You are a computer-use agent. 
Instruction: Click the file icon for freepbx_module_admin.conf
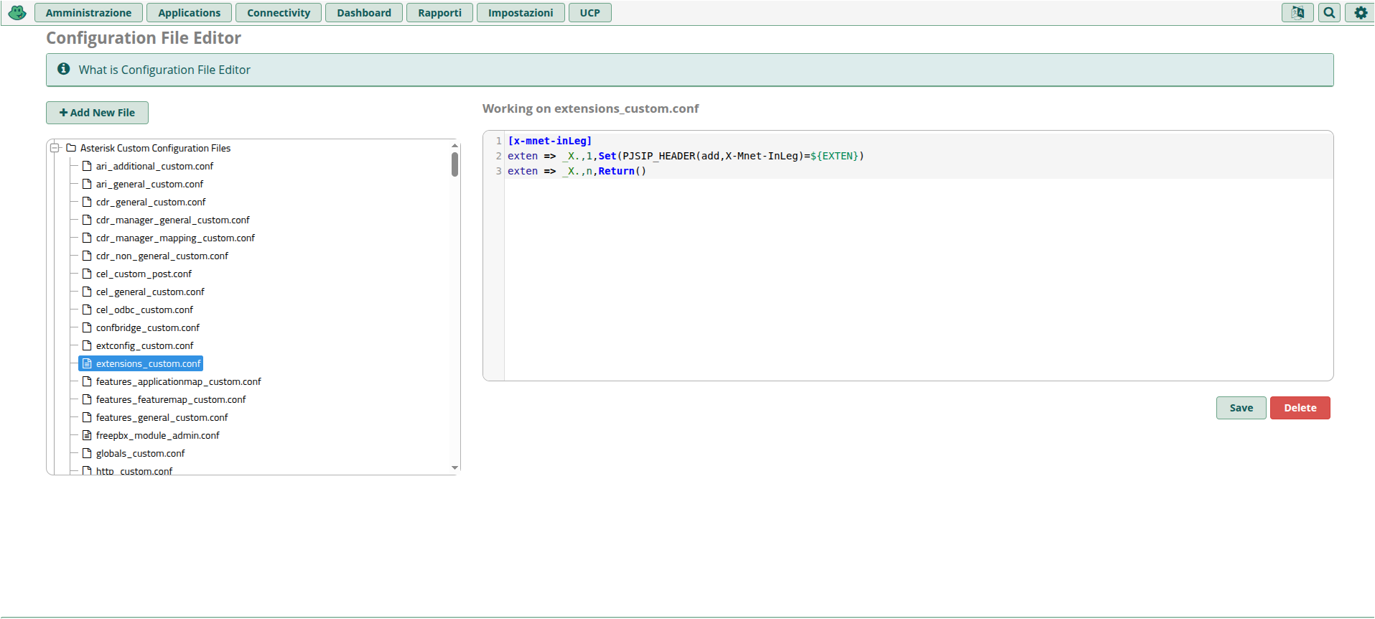click(x=87, y=435)
